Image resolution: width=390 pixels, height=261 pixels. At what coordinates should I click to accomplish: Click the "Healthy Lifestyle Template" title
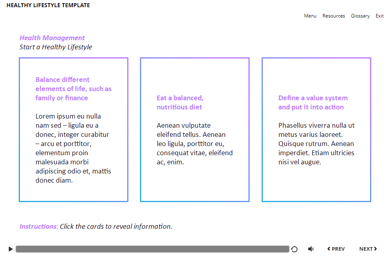click(48, 6)
